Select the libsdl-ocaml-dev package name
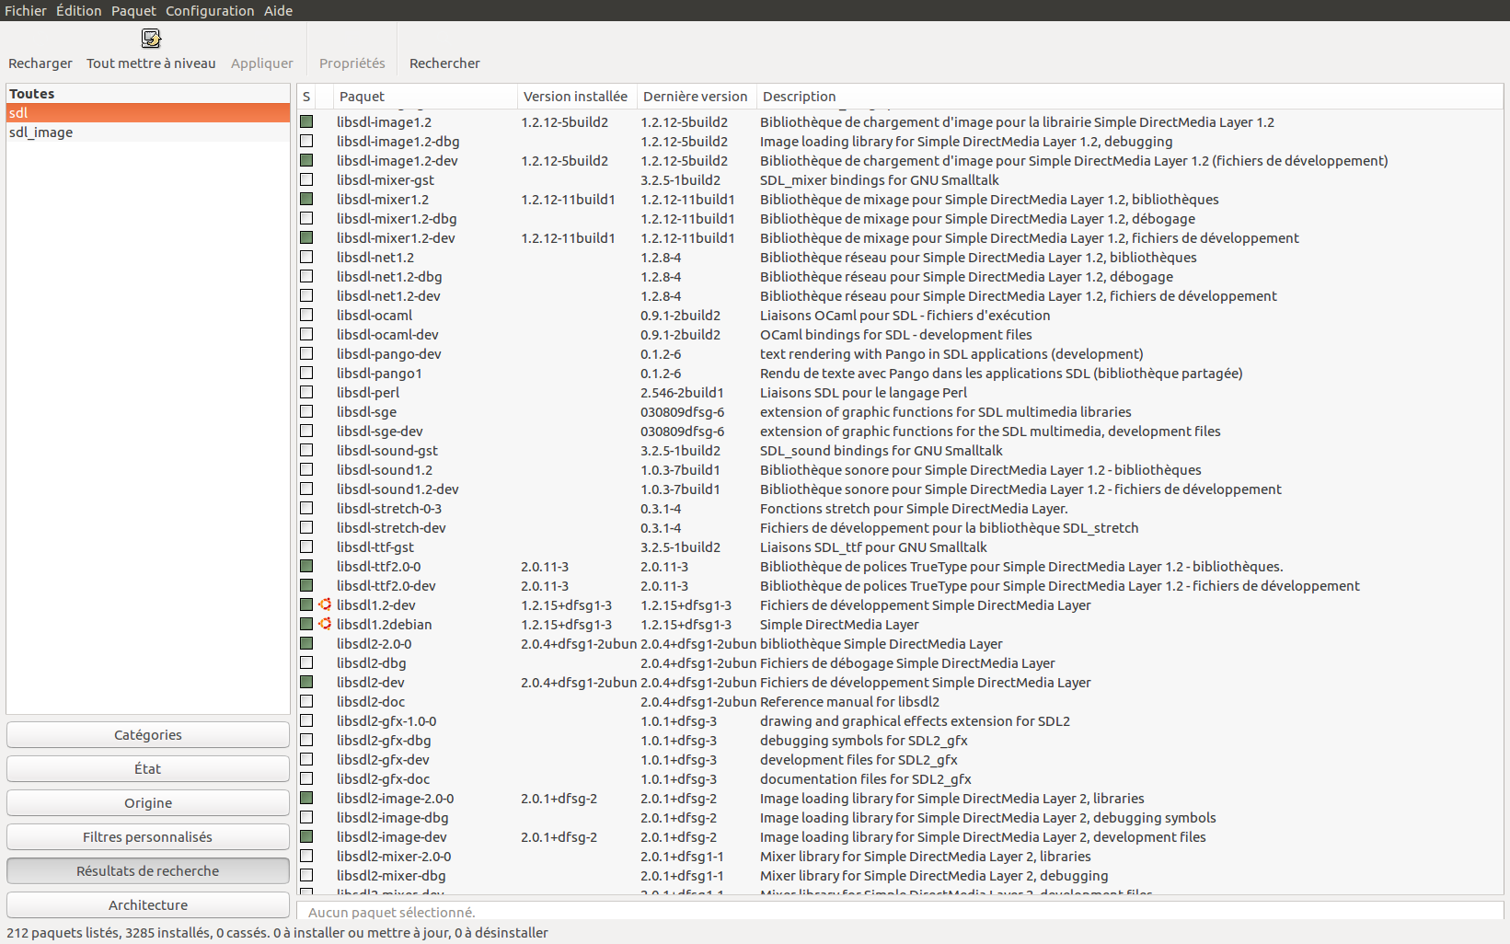Image resolution: width=1510 pixels, height=944 pixels. click(x=387, y=335)
